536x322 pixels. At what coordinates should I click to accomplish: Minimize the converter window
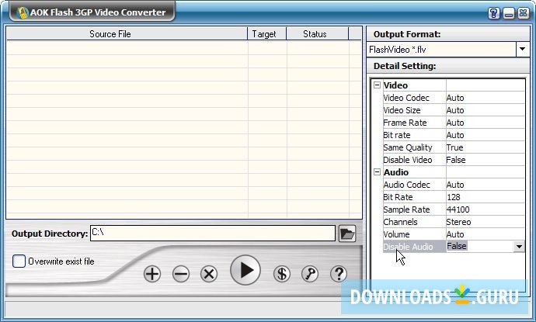pyautogui.click(x=509, y=13)
